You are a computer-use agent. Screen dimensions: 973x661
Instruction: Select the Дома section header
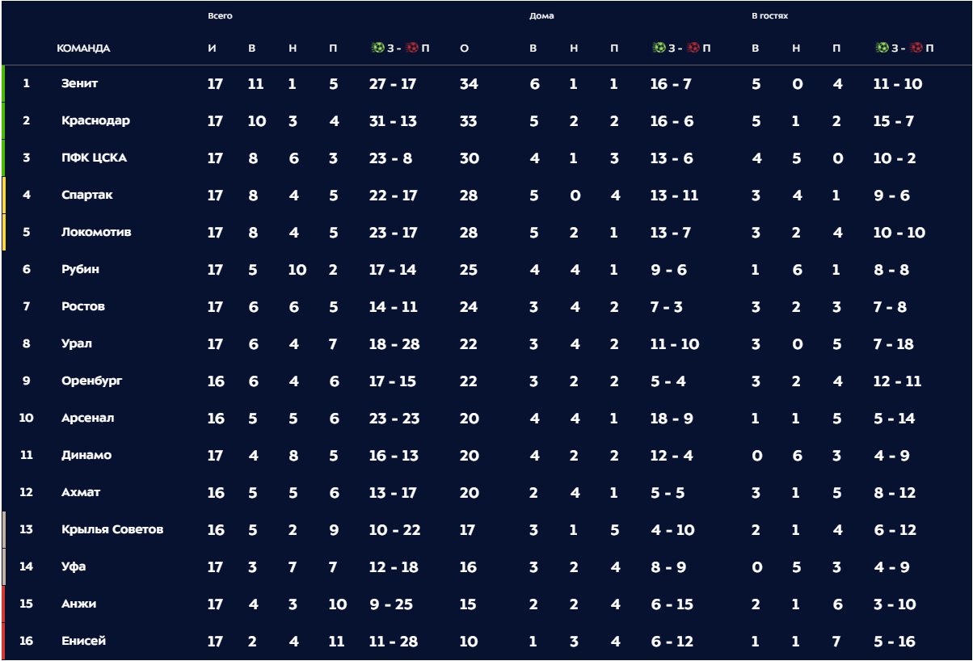pos(541,16)
